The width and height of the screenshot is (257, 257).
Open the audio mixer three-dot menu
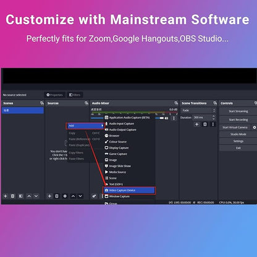174,118
